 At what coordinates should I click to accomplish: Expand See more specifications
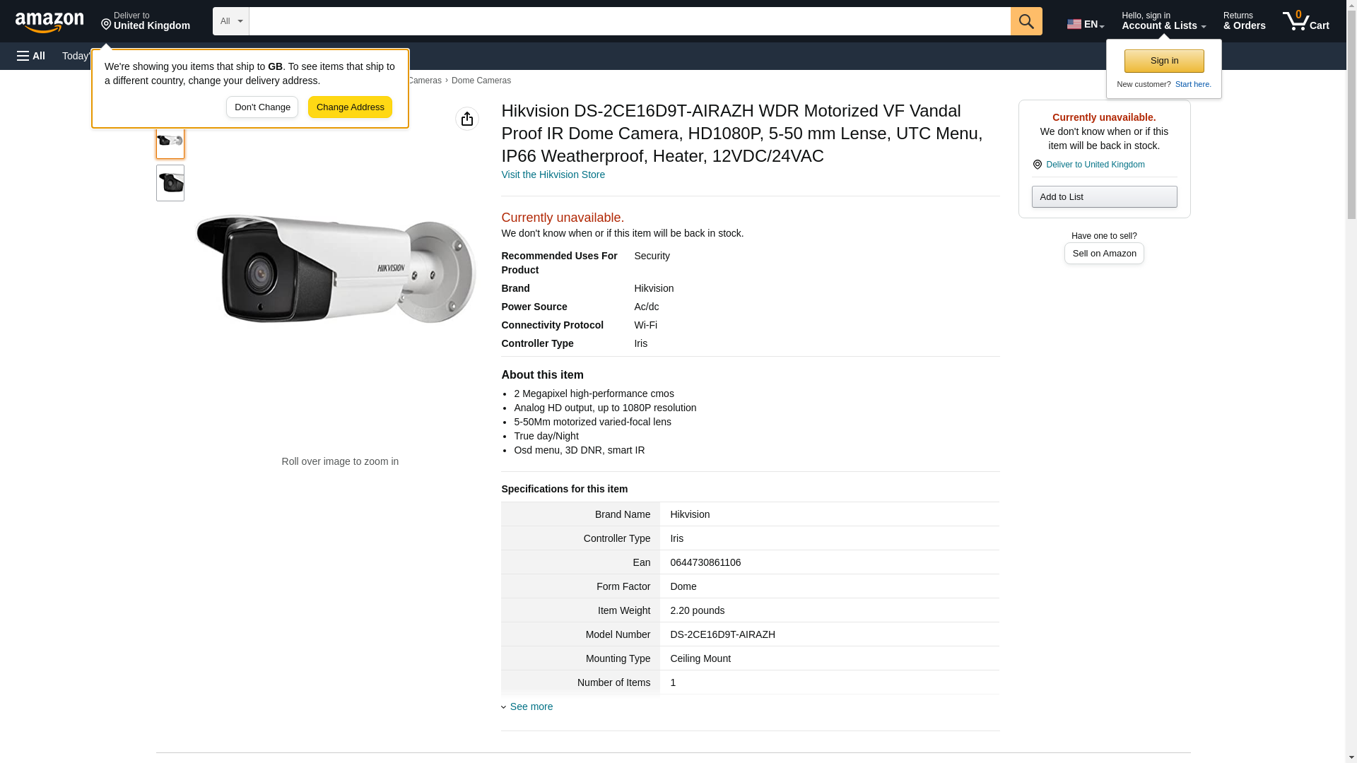[x=531, y=706]
